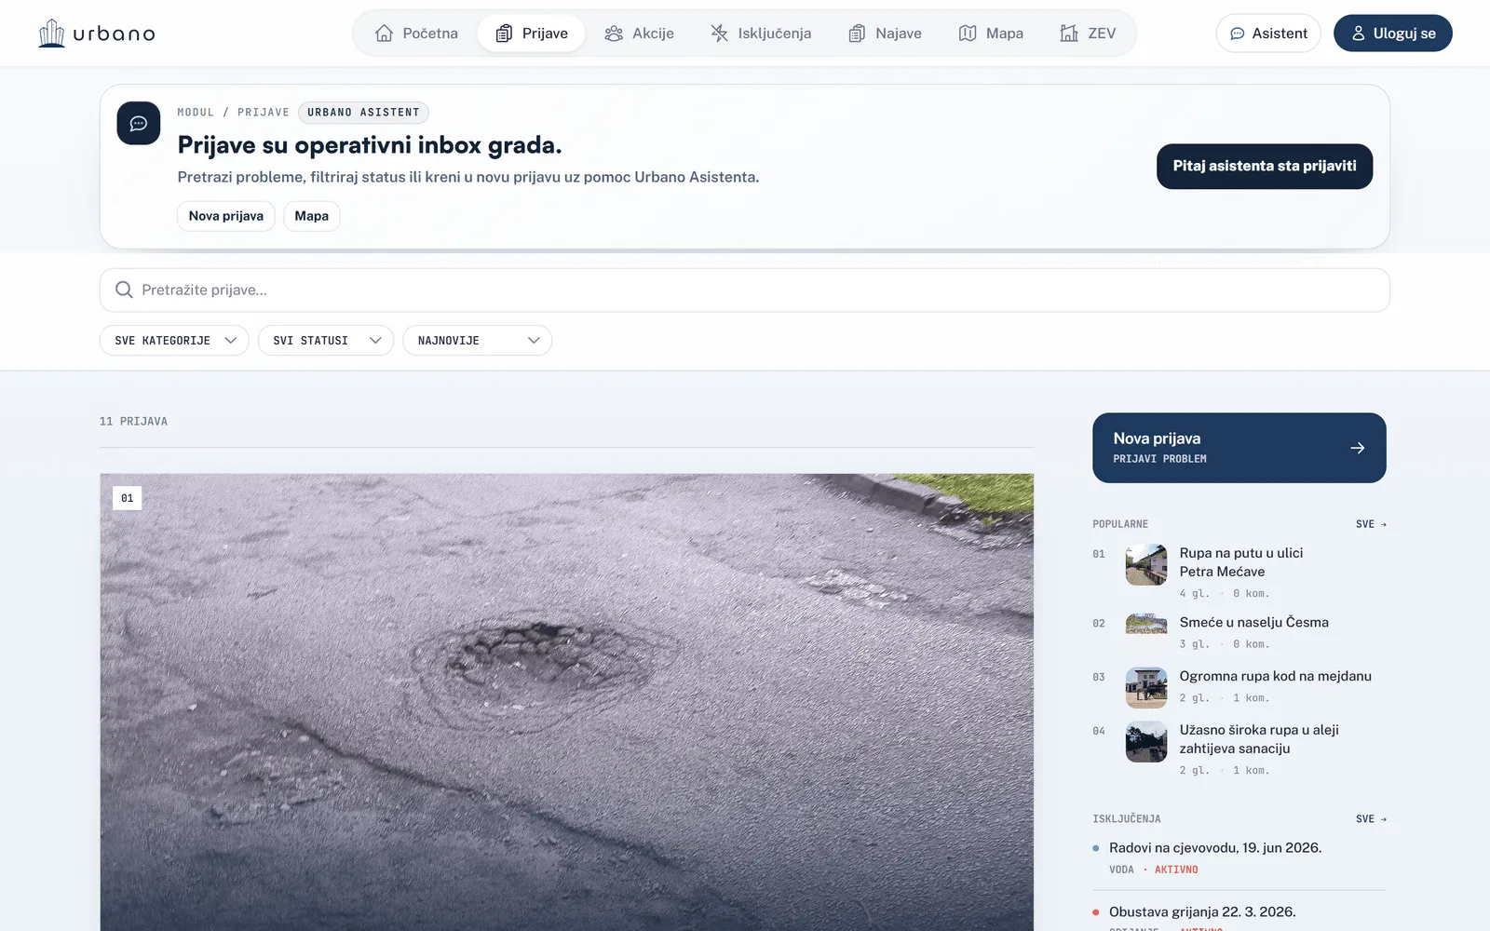
Task: Click the Mapa map icon
Action: click(968, 34)
